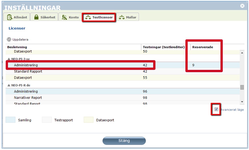This screenshot has width=249, height=150.
Task: Click the Uppdatera refresh icon
Action: [x=9, y=40]
